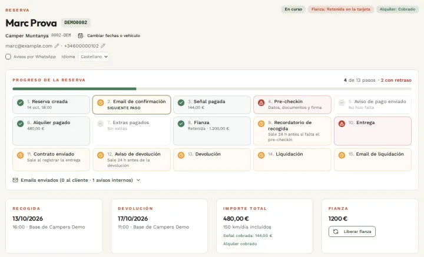The height and width of the screenshot is (257, 424).
Task: Click the clock icon on Recordatorio de recogida
Action: (261, 124)
